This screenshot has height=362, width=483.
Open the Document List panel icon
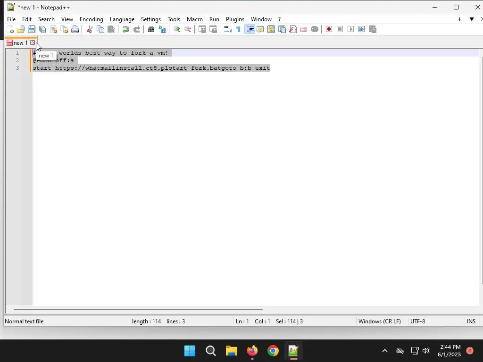(282, 29)
